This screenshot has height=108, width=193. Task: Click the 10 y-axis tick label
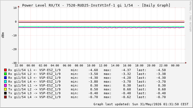(15, 8)
